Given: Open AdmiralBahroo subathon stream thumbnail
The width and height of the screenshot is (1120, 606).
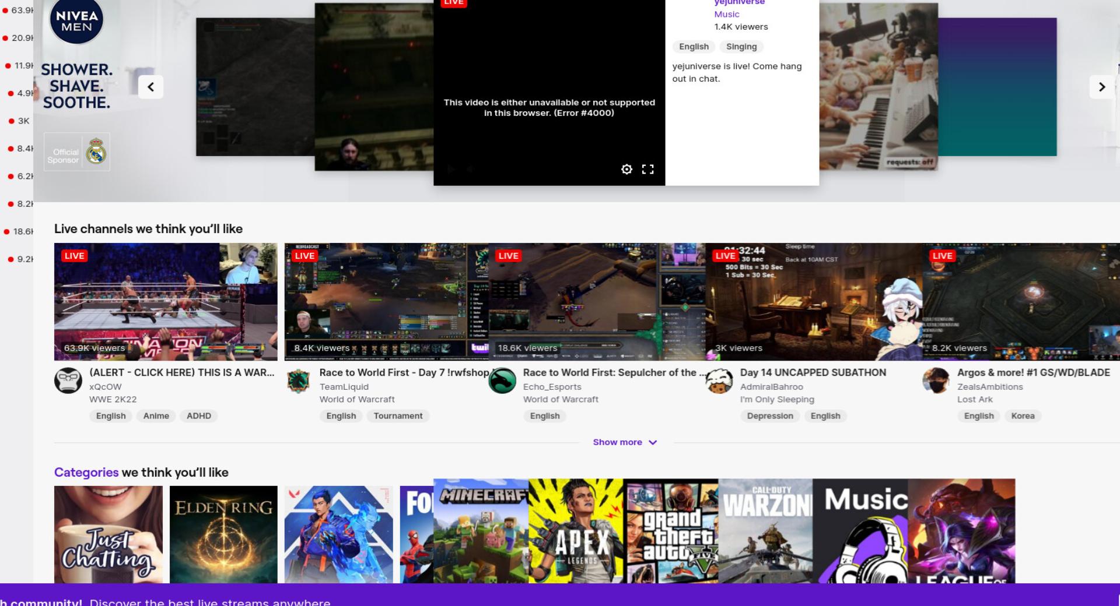Looking at the screenshot, I should coord(814,302).
